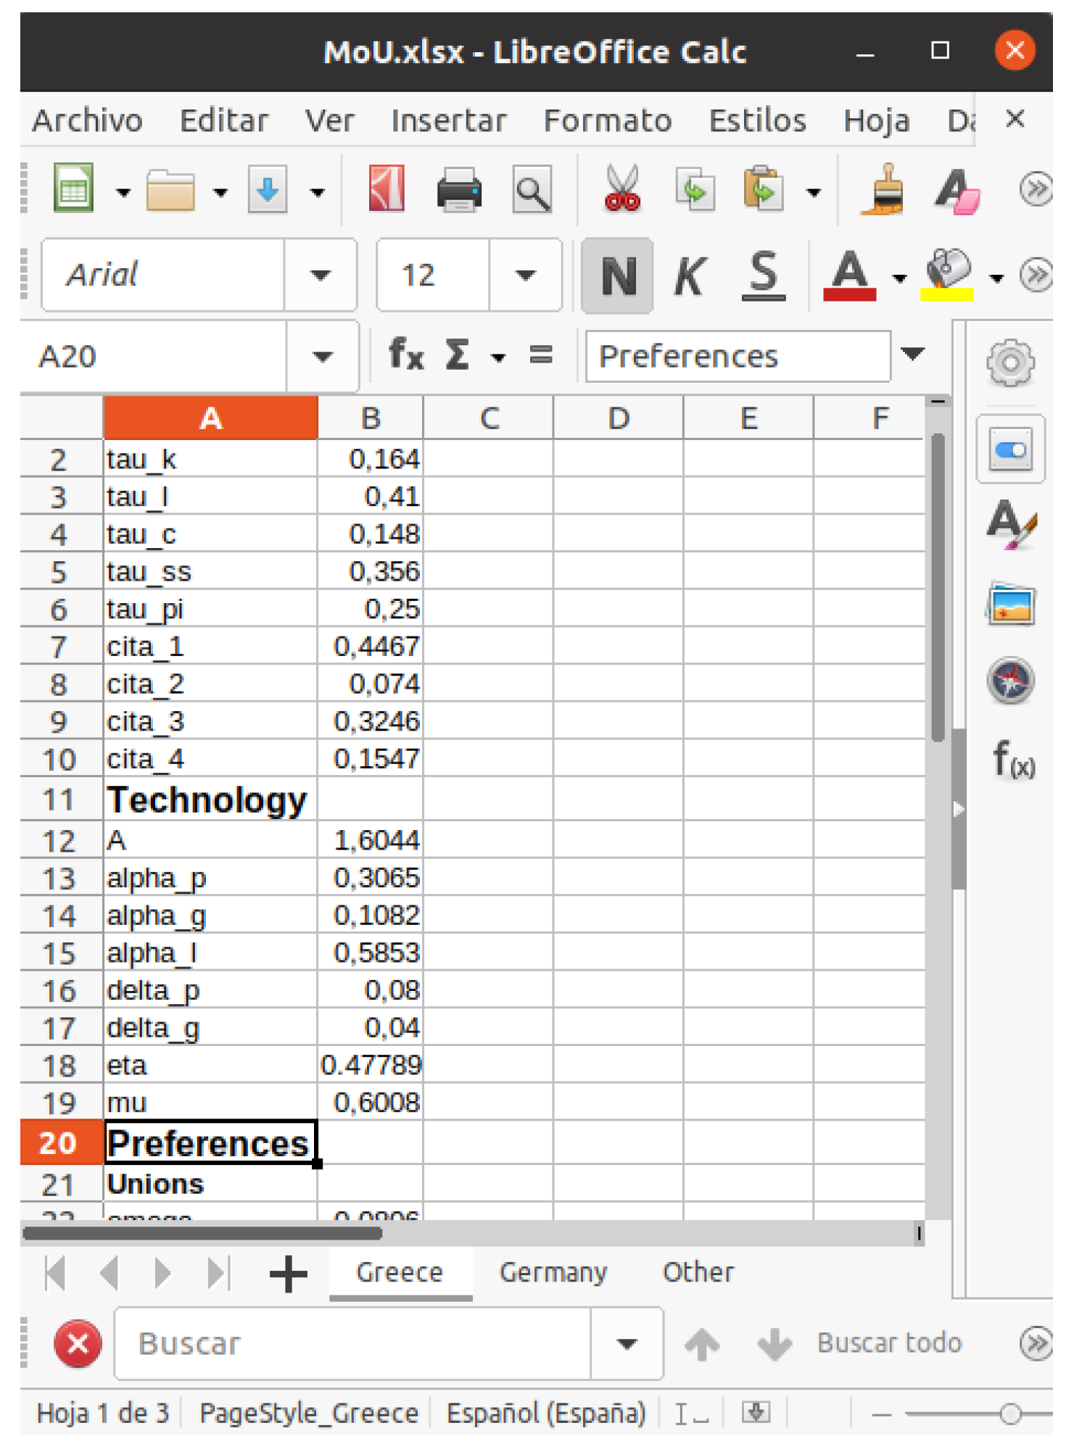1074x1452 pixels.
Task: Open the sidebar Styles panel
Action: [x=1011, y=525]
